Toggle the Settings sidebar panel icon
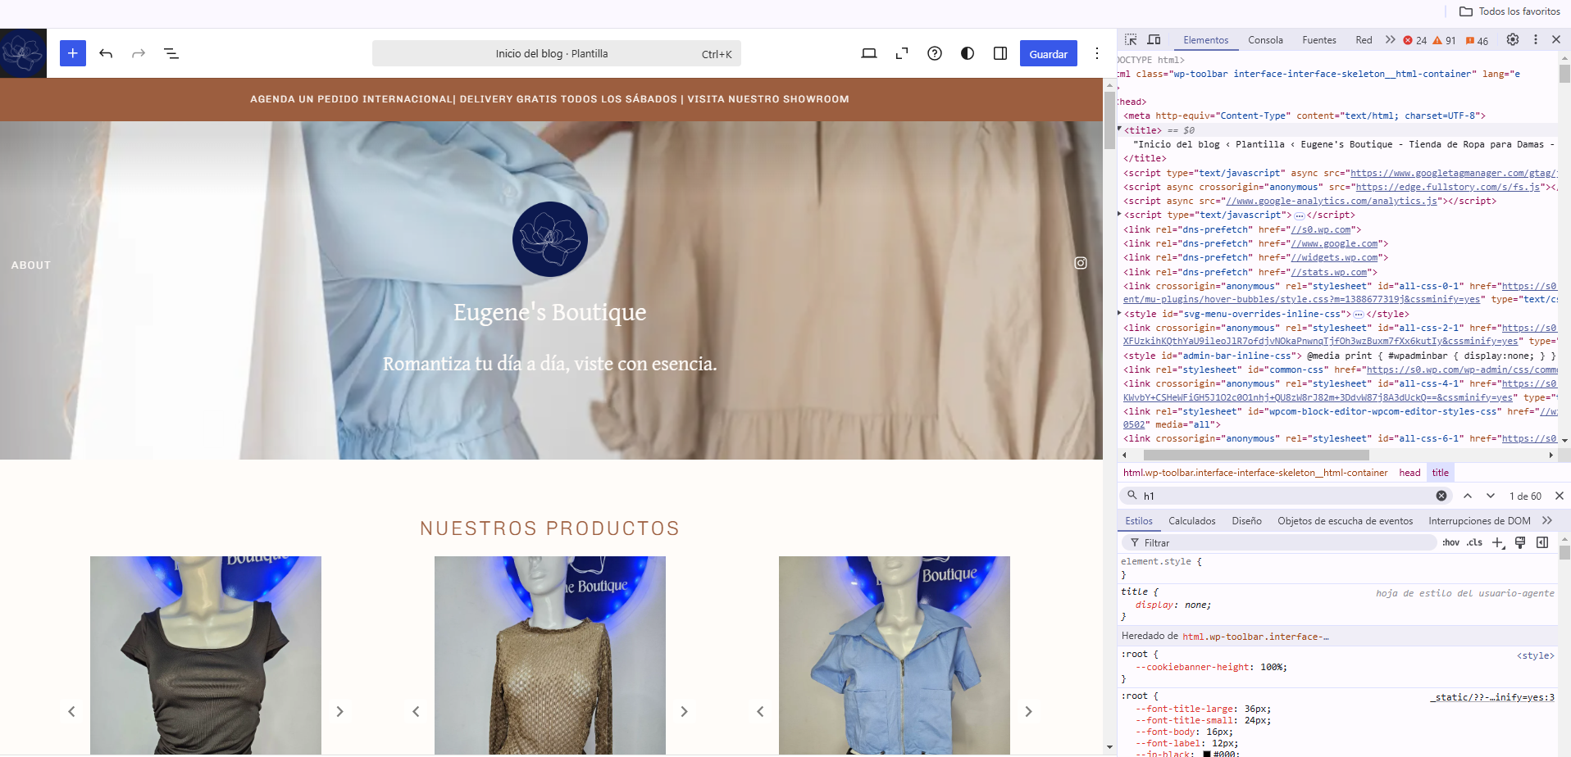This screenshot has height=757, width=1571. tap(1000, 53)
